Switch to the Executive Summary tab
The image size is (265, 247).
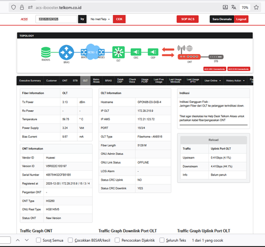pos(30,81)
